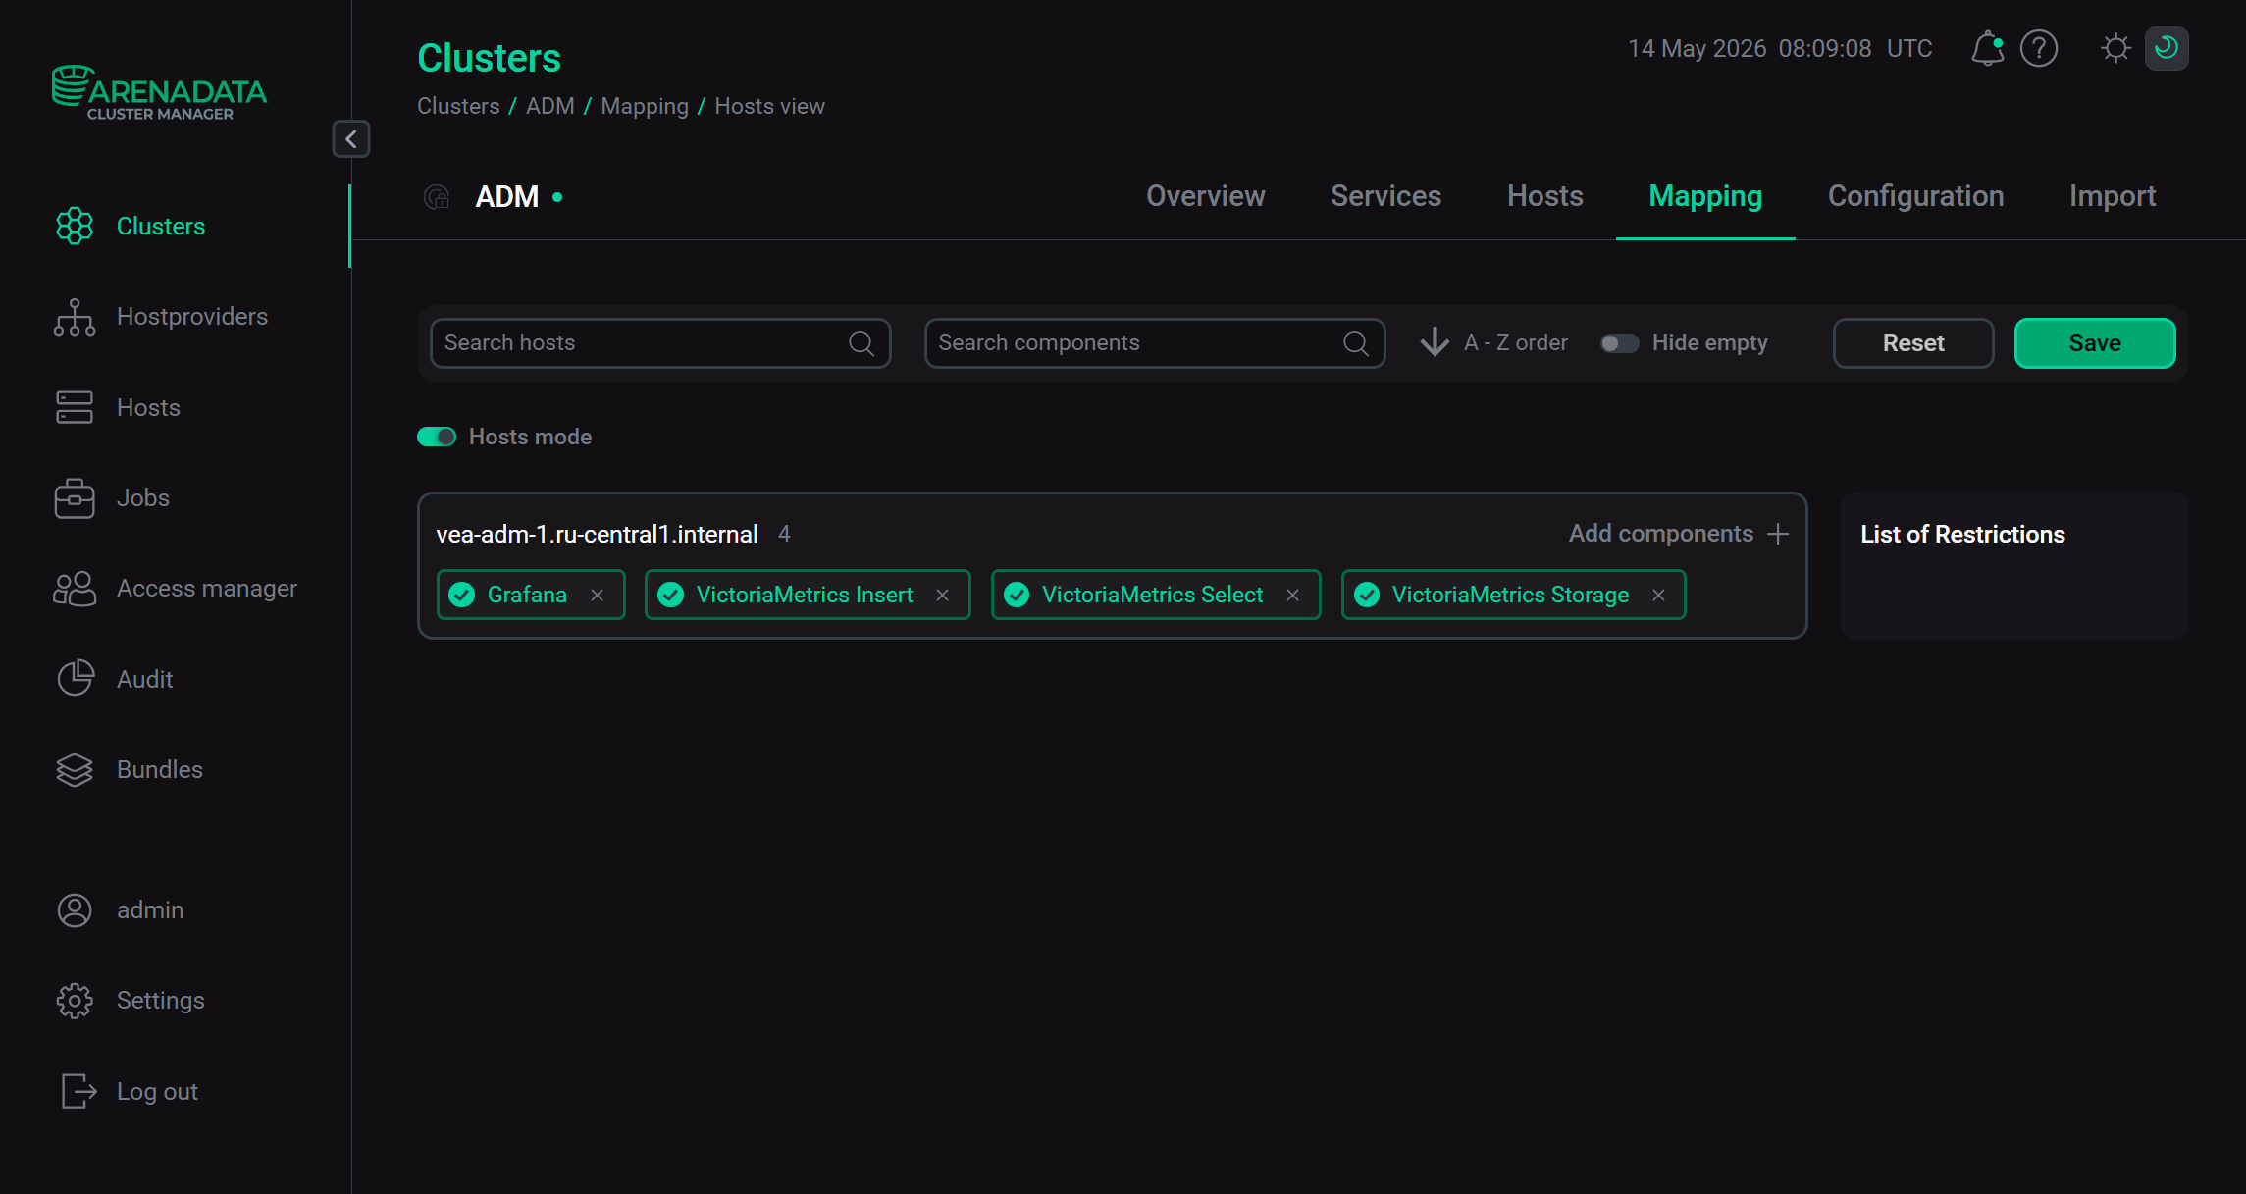Click the ADM cluster name
This screenshot has height=1194, width=2246.
click(x=507, y=197)
